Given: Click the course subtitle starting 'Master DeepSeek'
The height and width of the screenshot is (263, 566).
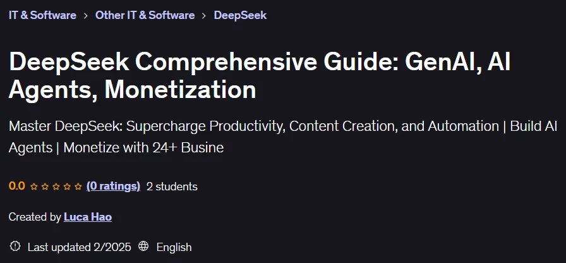Looking at the screenshot, I should pyautogui.click(x=283, y=137).
